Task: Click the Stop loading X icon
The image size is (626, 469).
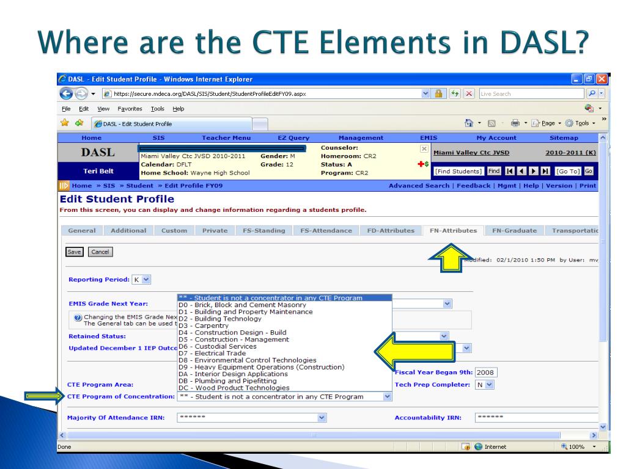Action: (469, 93)
